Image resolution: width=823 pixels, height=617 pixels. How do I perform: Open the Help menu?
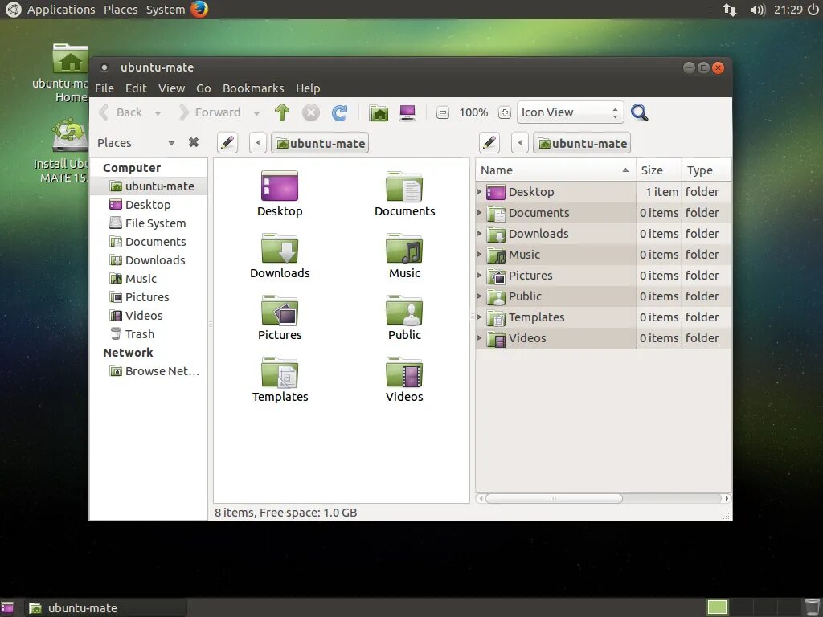(308, 88)
